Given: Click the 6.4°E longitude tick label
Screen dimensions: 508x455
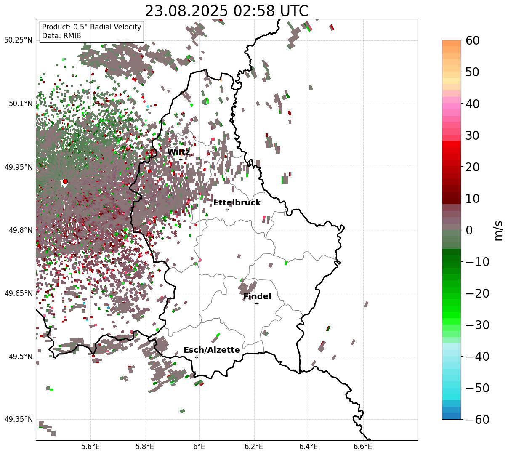Looking at the screenshot, I should tap(309, 446).
